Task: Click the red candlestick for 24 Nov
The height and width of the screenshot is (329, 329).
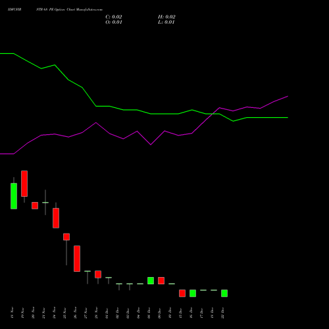Action: click(56, 218)
